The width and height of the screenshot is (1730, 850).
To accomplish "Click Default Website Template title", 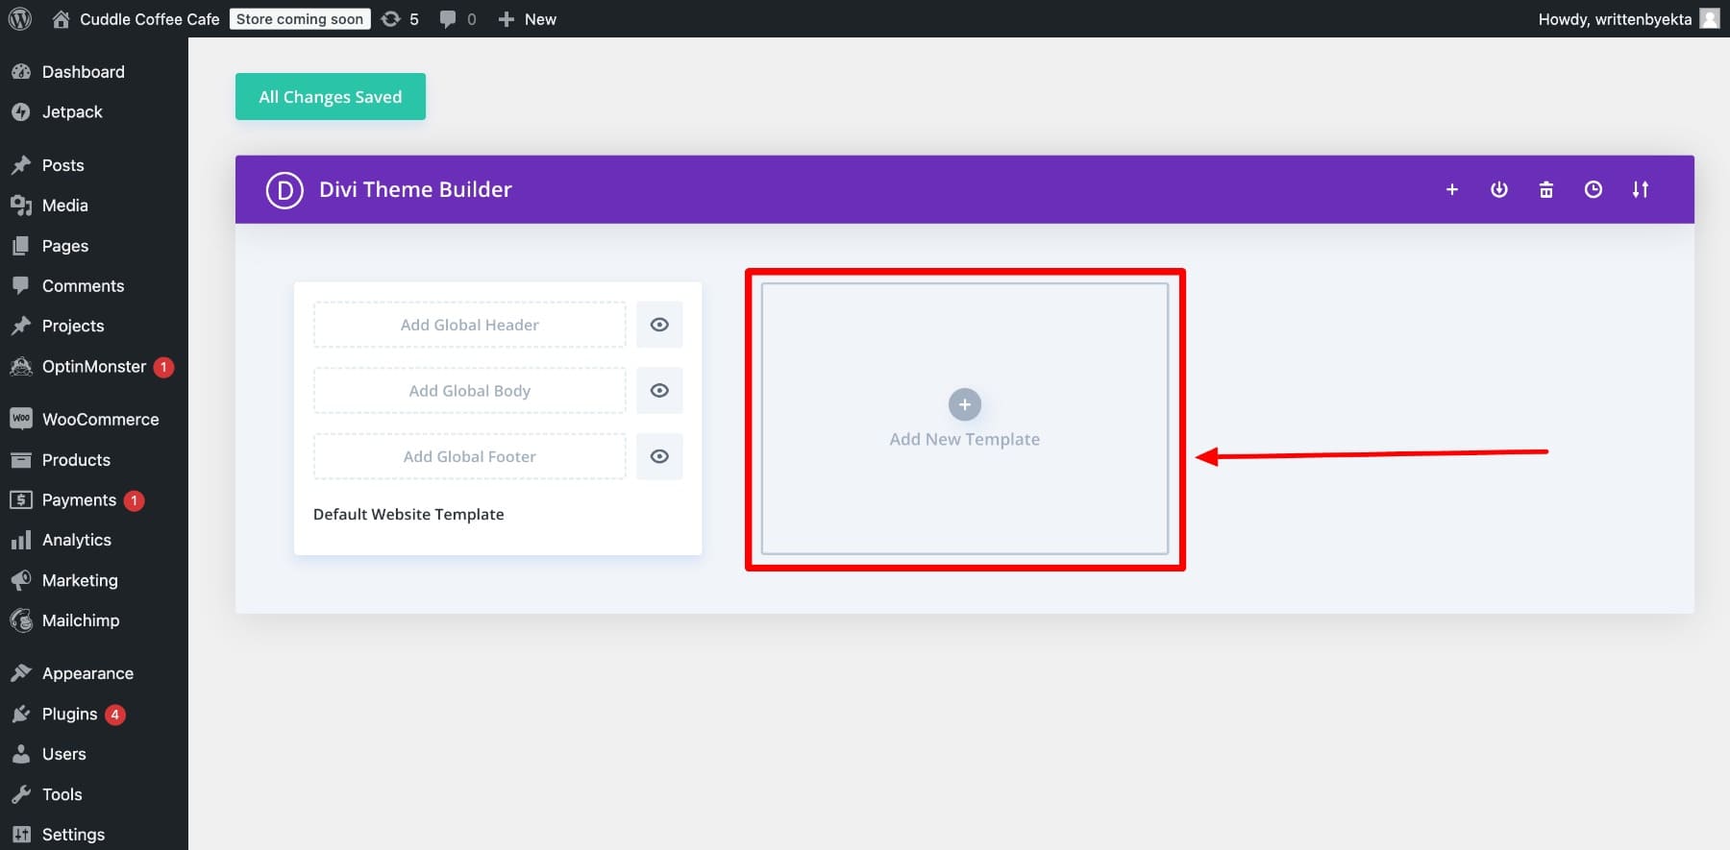I will point(408,515).
